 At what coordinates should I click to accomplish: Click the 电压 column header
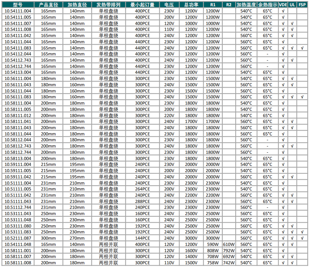[x=169, y=5]
